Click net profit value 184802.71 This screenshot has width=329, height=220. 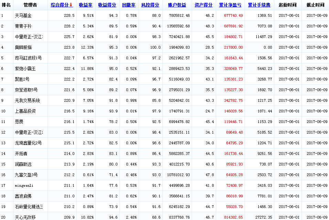point(233,37)
